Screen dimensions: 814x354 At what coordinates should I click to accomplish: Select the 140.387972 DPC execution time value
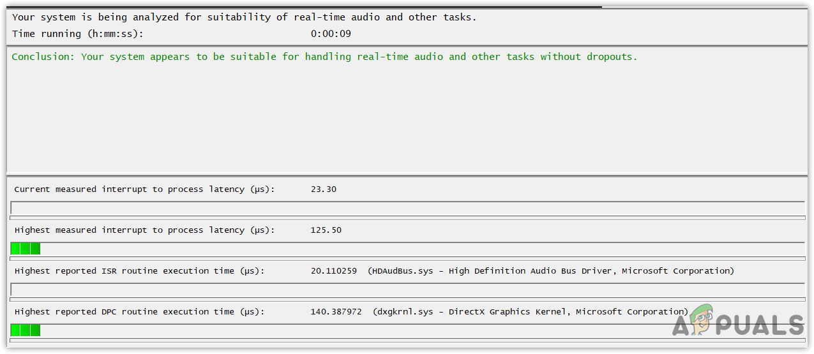tap(336, 312)
